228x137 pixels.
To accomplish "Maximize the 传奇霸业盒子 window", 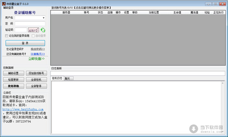I will pos(215,4).
